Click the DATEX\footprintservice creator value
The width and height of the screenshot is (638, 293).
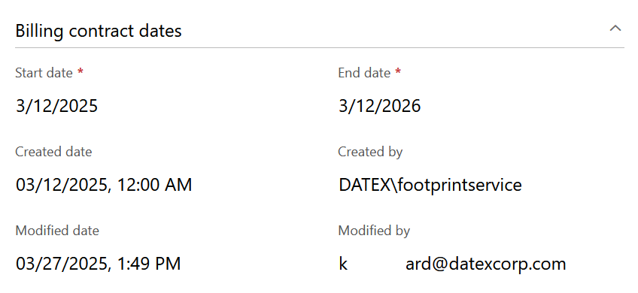(430, 185)
